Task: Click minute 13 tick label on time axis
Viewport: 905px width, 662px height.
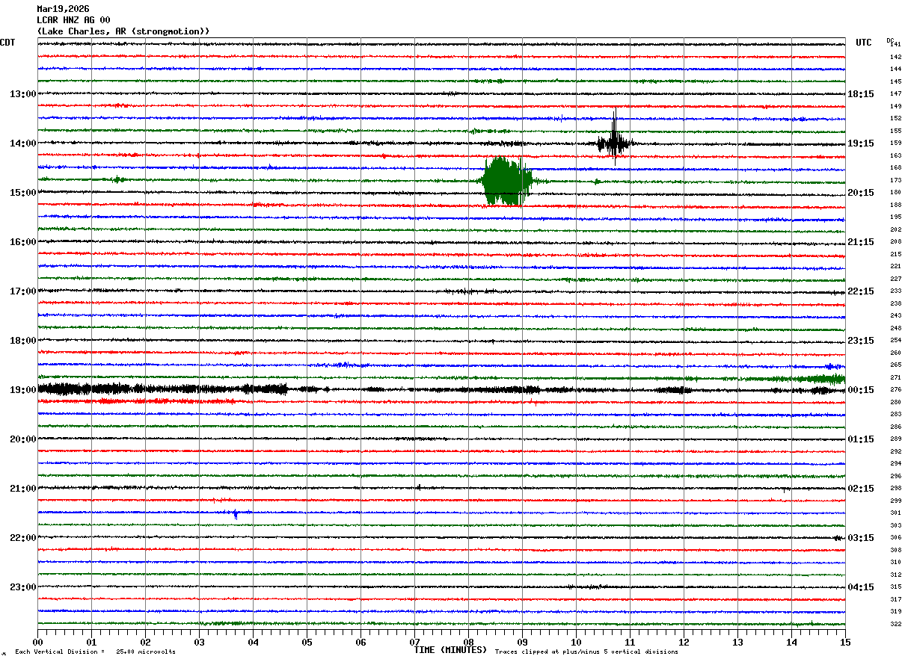Action: click(x=737, y=642)
